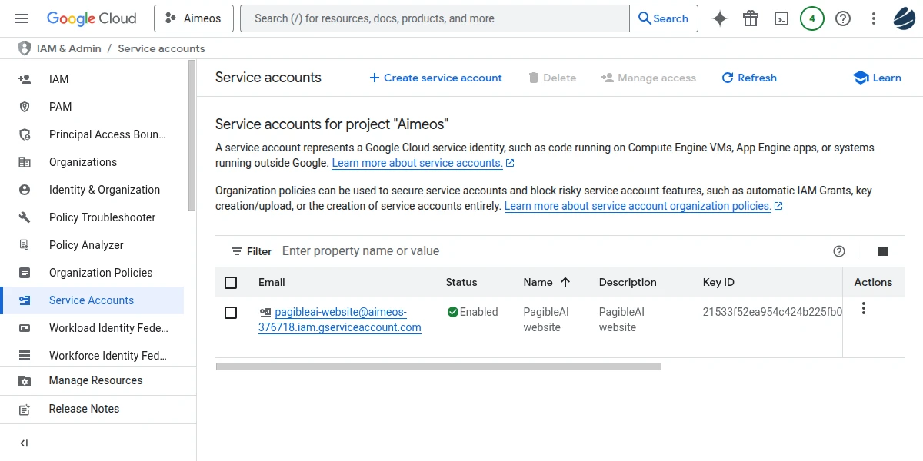Open column display options icon

(x=883, y=251)
